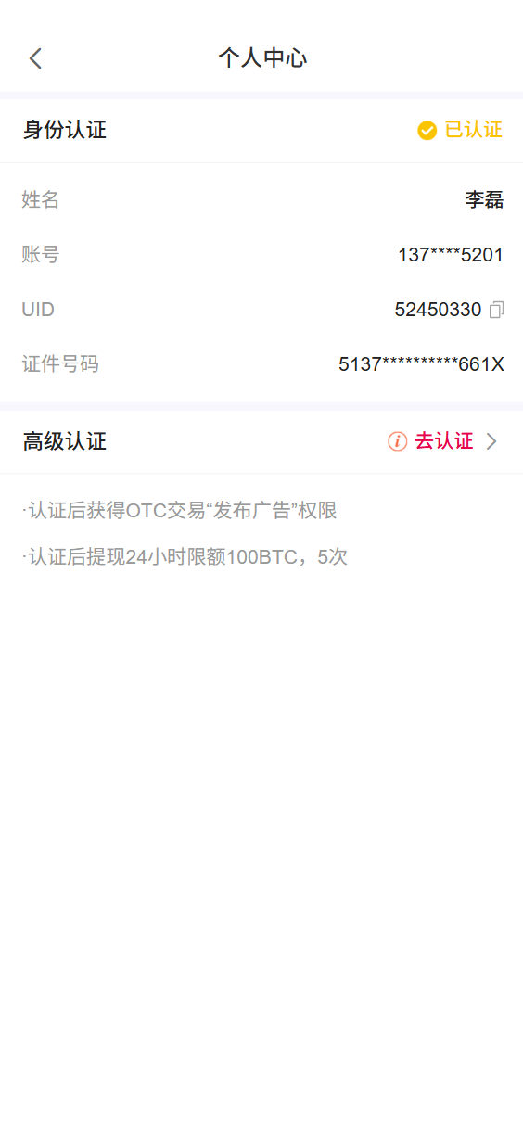Viewport: 523px width, 1133px height.
Task: Tap the 证件号码 row label
Action: (x=59, y=363)
